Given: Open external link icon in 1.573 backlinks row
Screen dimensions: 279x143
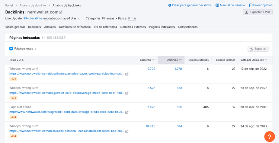Looking at the screenshot, I should pyautogui.click(x=127, y=93).
